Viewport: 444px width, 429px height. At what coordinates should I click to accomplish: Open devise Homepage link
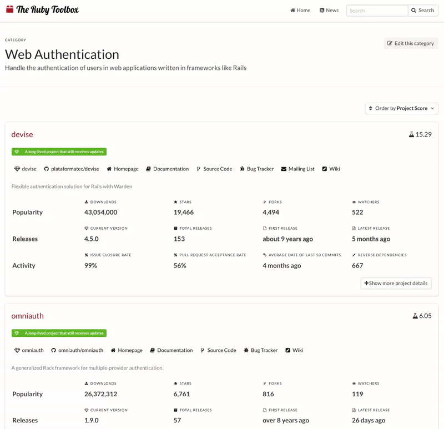pos(123,169)
